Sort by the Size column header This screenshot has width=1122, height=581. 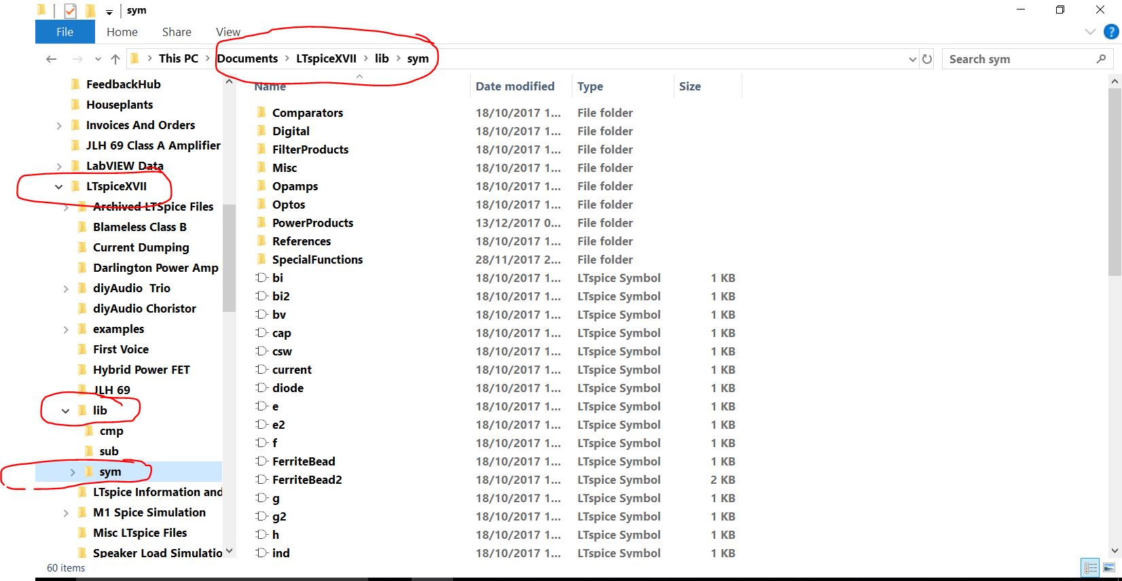tap(690, 86)
